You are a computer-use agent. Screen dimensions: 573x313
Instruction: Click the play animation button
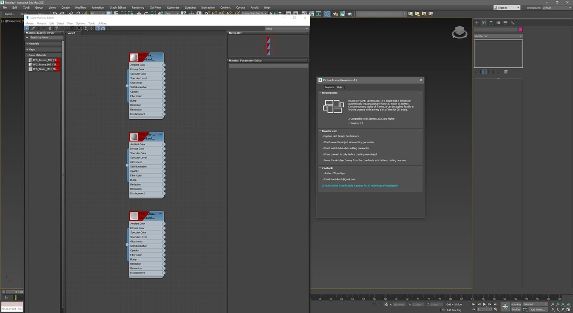point(484,304)
